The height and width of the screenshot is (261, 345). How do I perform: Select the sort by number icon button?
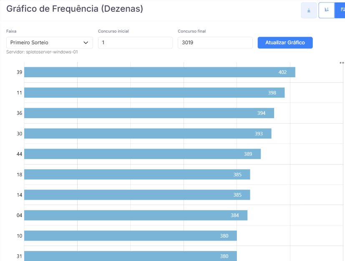tap(327, 10)
